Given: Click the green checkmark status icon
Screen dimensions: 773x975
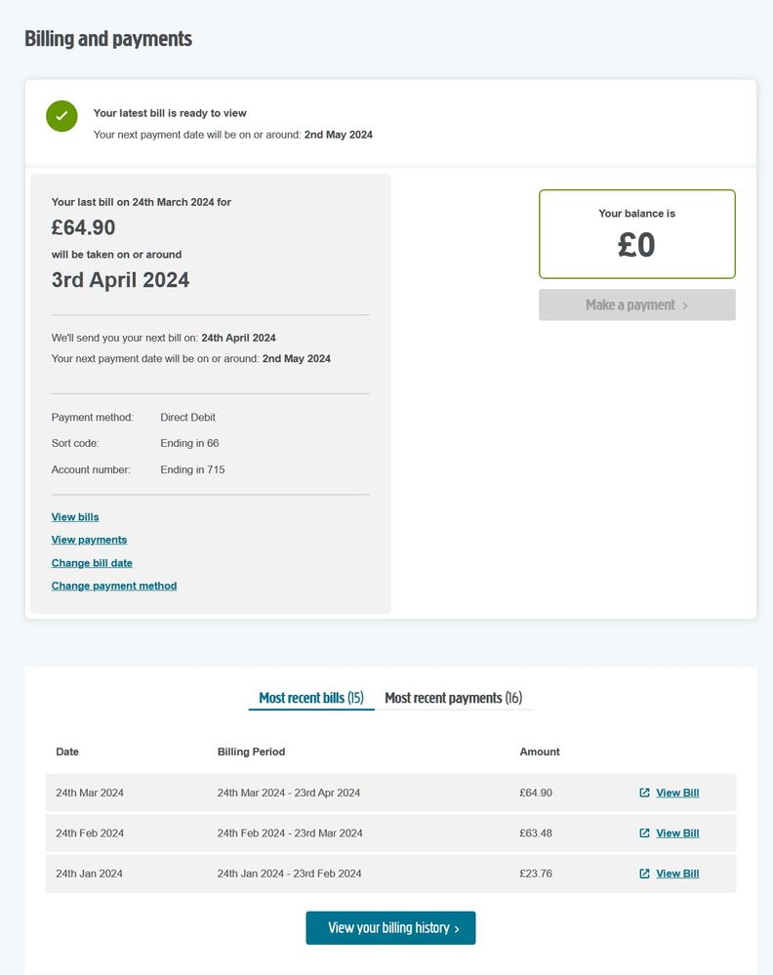Looking at the screenshot, I should coord(61,116).
